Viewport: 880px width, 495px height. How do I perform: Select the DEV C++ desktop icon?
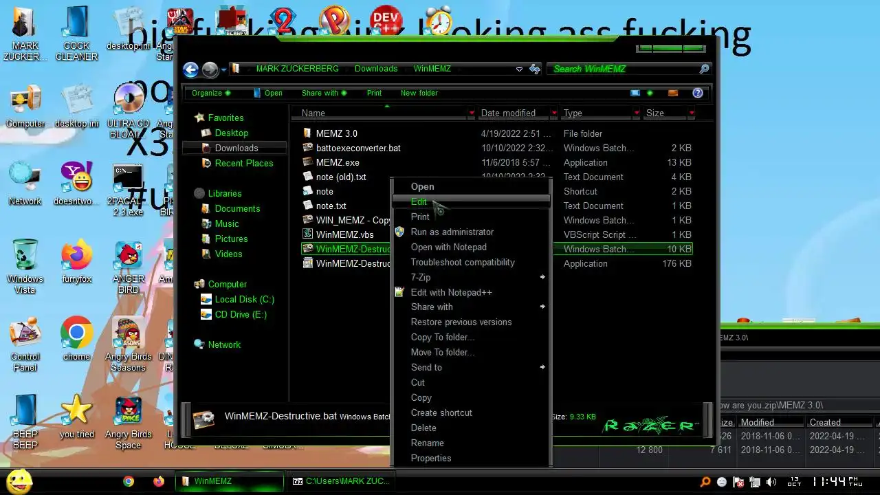pos(386,21)
